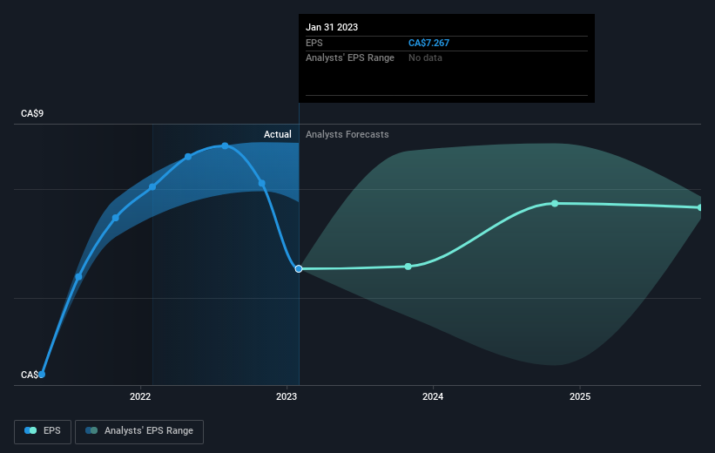Select the EPS forecast point near 2025
715x453 pixels.
[555, 204]
